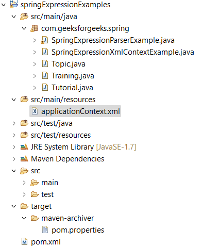Click the applicationContext.xml XML file icon
This screenshot has height=246, width=202.
(35, 111)
